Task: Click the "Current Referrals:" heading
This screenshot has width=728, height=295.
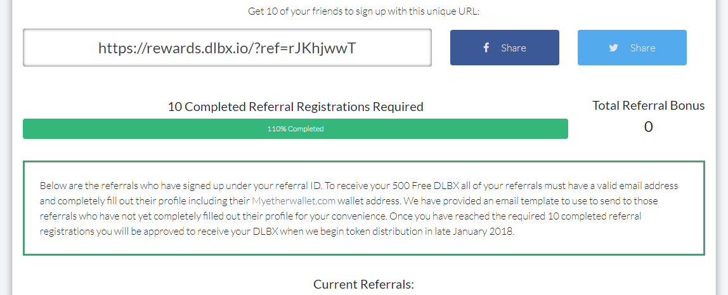Action: click(x=363, y=284)
